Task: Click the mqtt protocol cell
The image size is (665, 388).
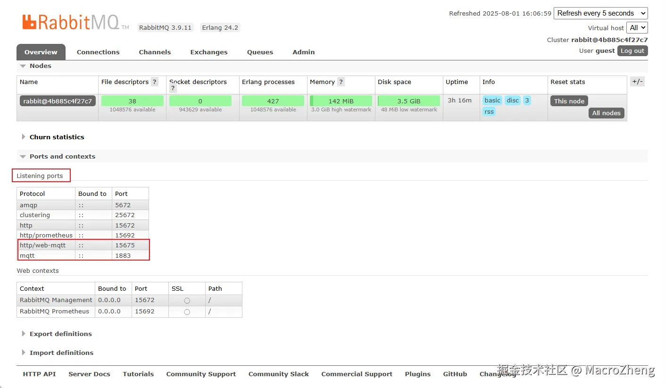Action: pos(46,255)
